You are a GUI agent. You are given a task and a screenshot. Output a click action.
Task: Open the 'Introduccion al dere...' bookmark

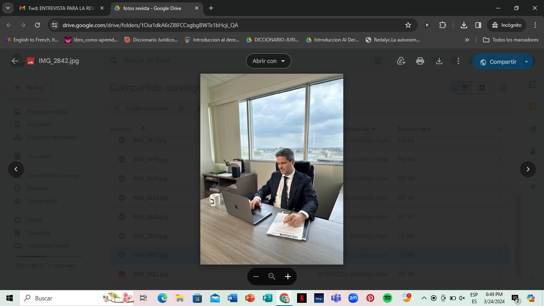pos(212,40)
